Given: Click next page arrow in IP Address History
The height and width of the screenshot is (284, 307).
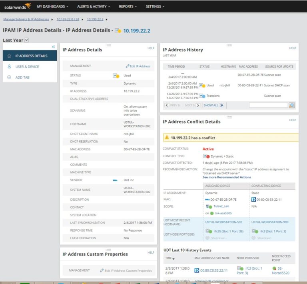Looking at the screenshot, I should [x=198, y=105].
